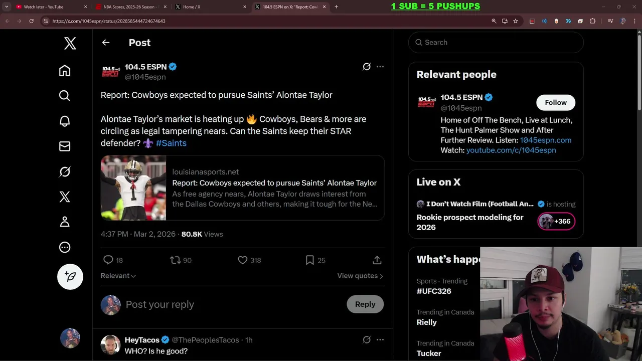
Task: Bookmark the post with 25 bookmarks
Action: [x=310, y=260]
